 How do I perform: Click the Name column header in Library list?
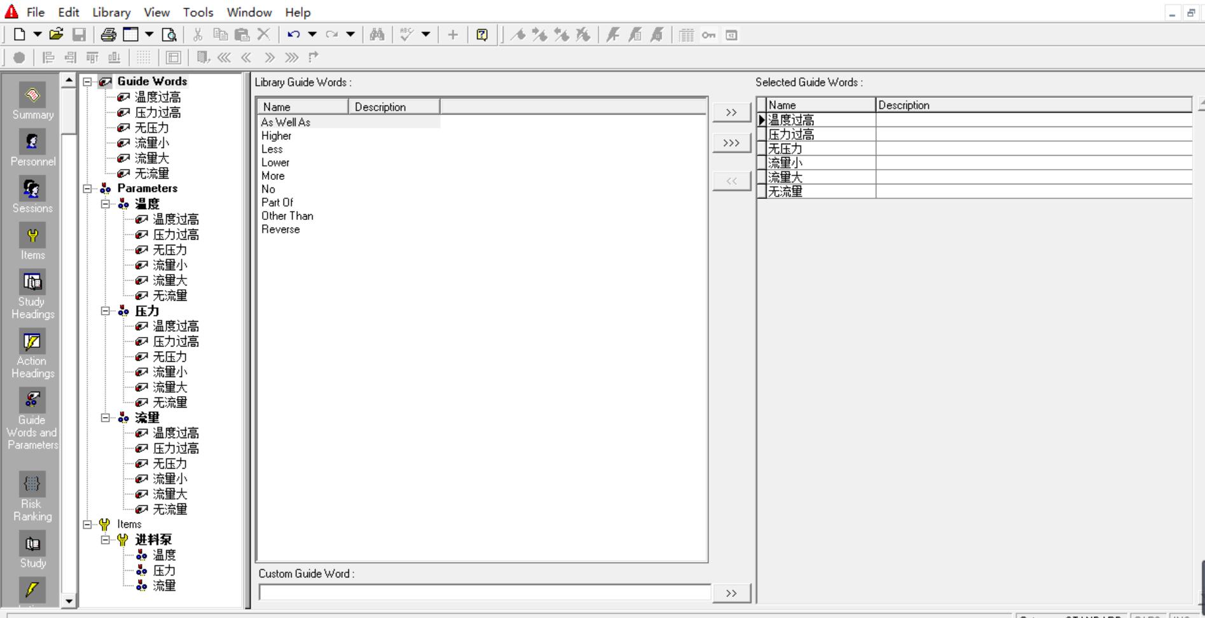[x=303, y=107]
